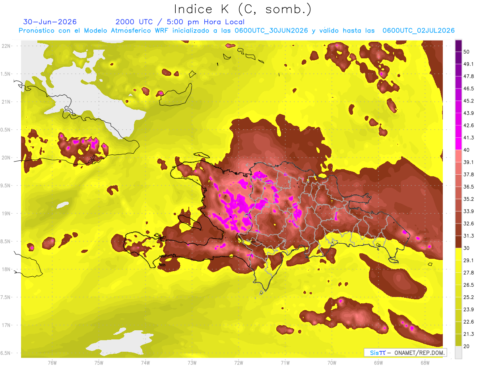
Task: Select the date text '30-Jun-2026'
Action: (50, 22)
